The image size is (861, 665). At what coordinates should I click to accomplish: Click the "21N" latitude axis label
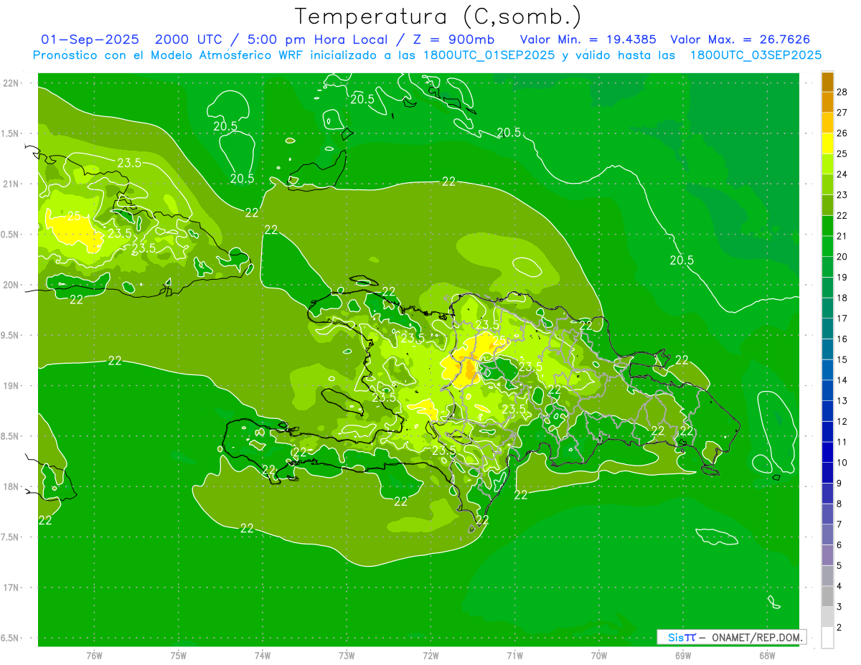11,184
